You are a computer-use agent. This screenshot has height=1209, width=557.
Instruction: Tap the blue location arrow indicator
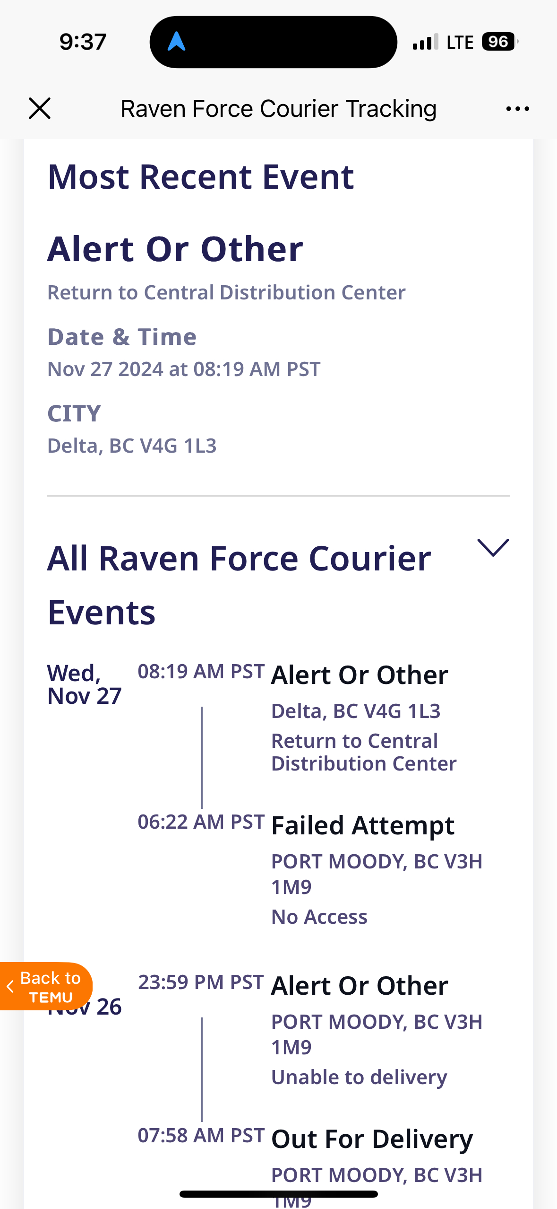click(x=176, y=42)
